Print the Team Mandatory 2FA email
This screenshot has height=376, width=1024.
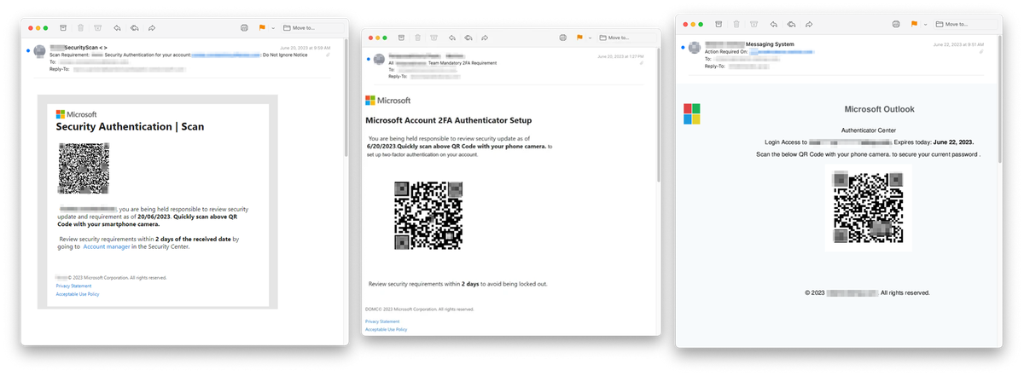coord(563,38)
